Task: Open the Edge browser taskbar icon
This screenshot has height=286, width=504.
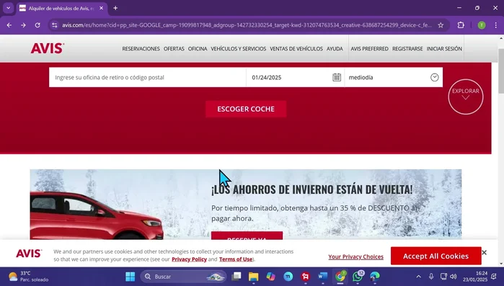Action: (375, 277)
